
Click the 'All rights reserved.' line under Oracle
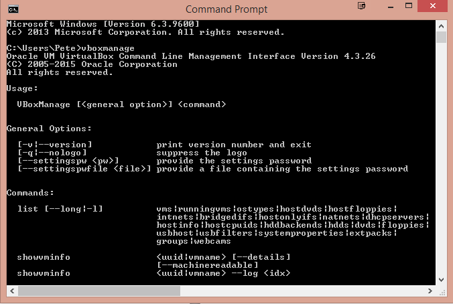[x=60, y=72]
